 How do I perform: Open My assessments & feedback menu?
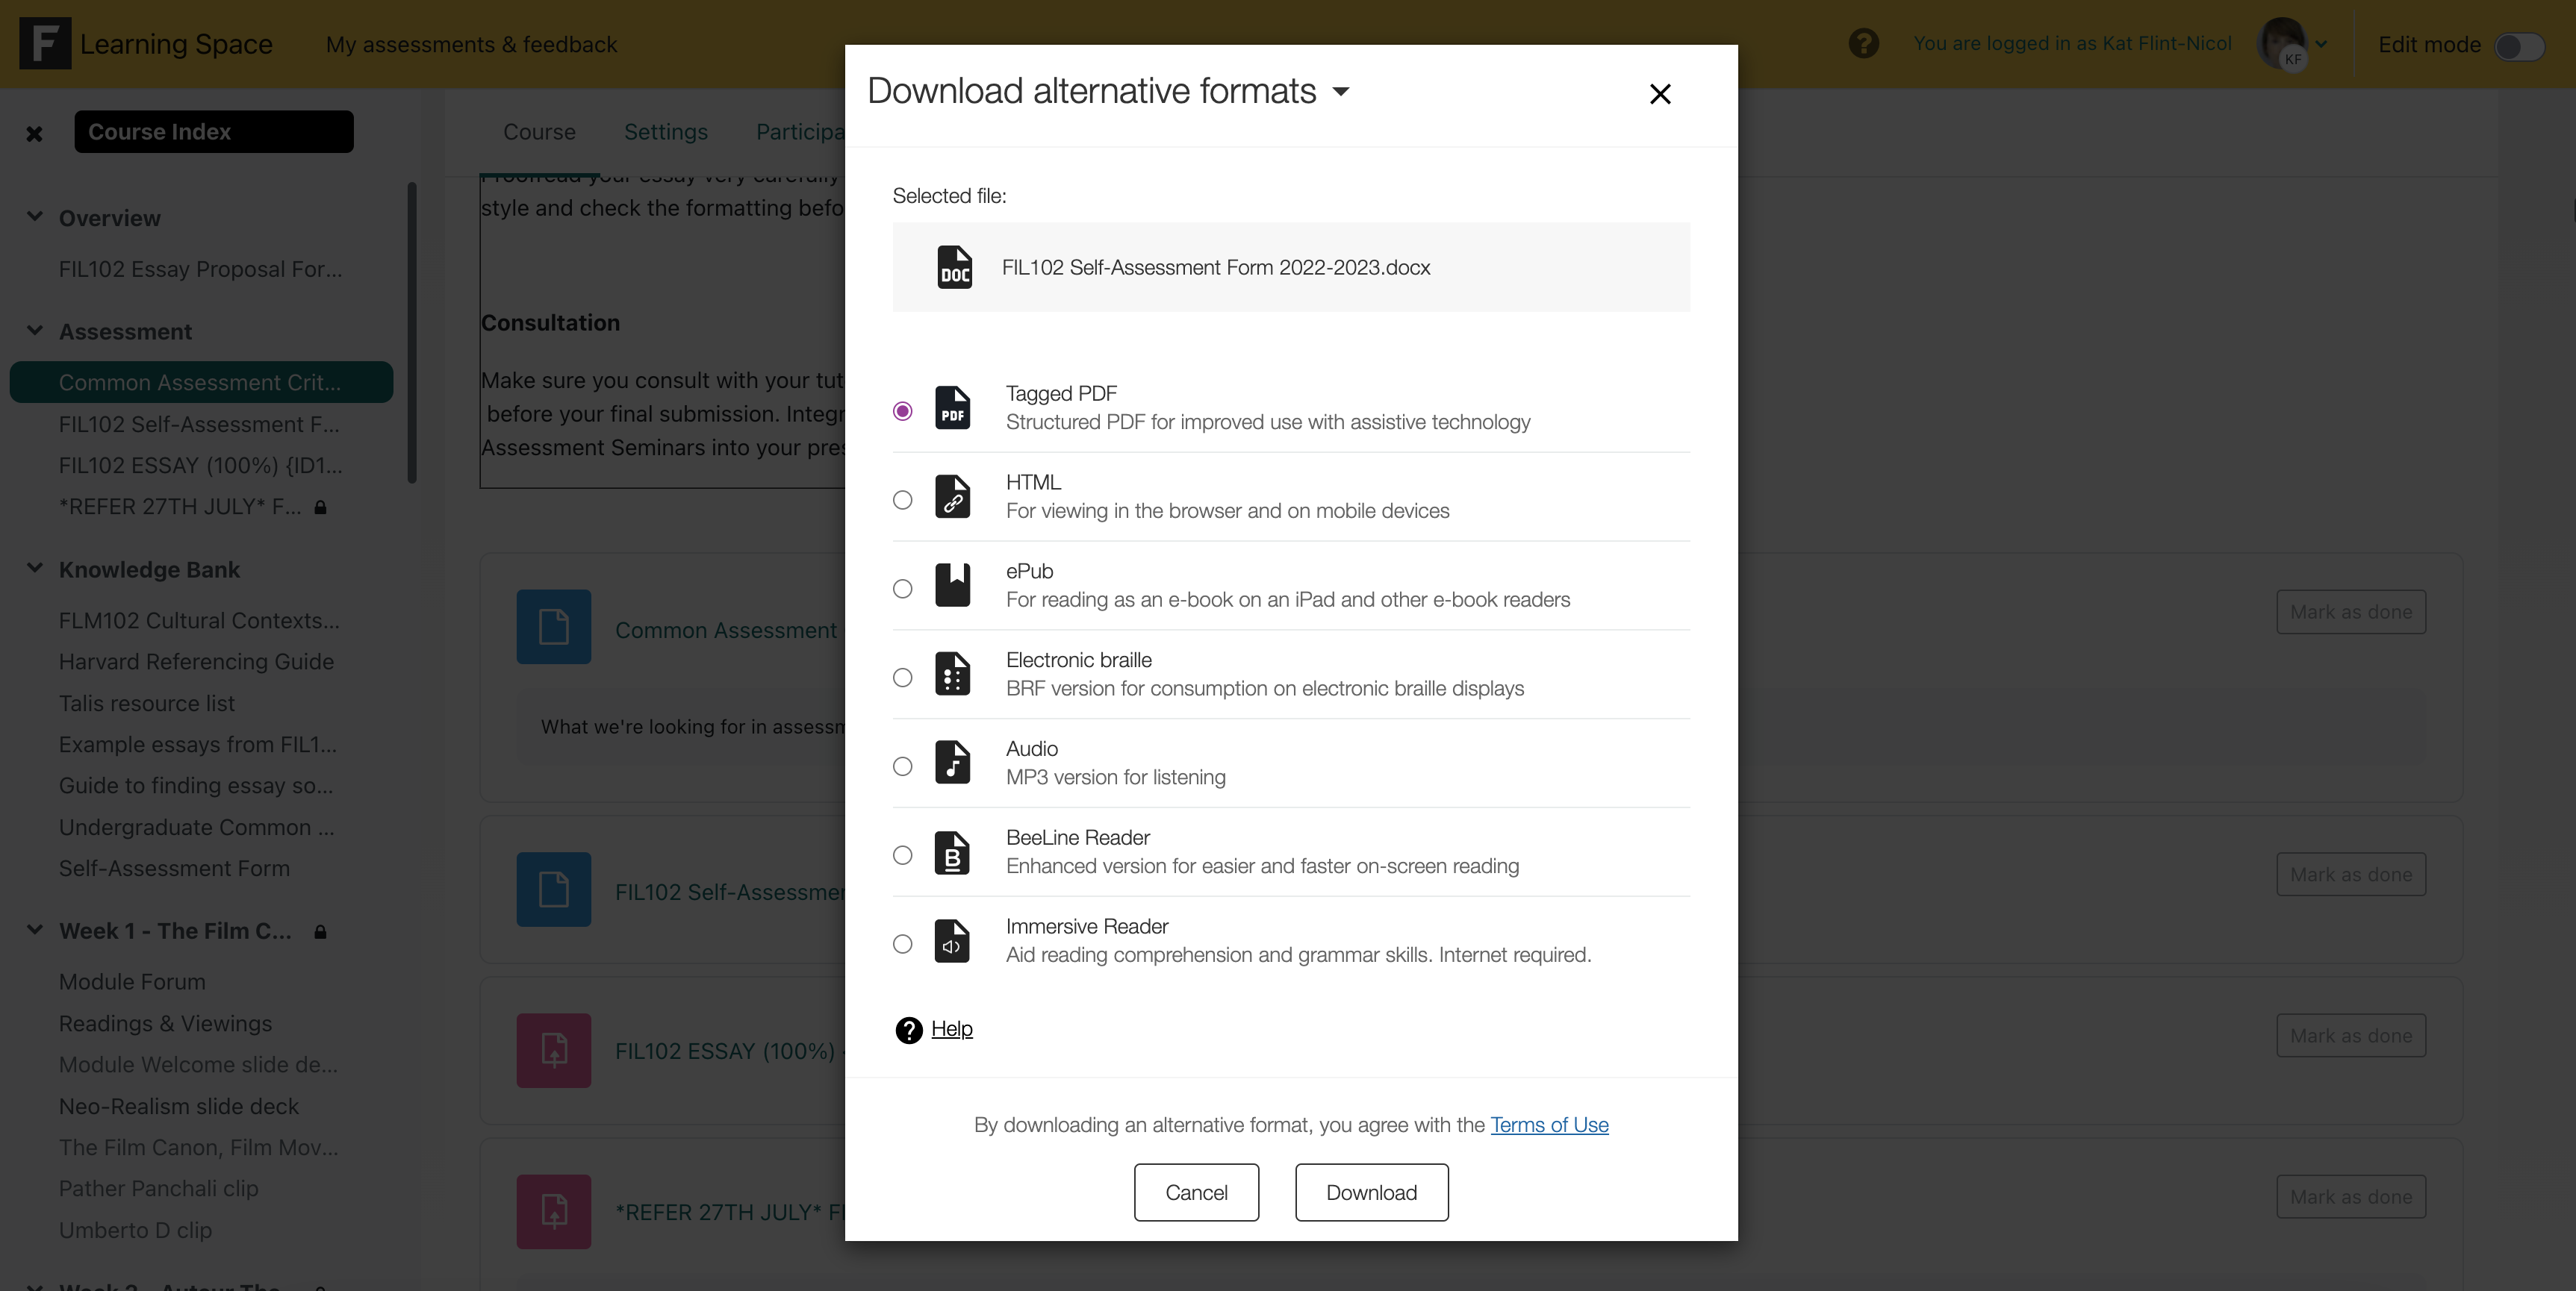pos(471,44)
